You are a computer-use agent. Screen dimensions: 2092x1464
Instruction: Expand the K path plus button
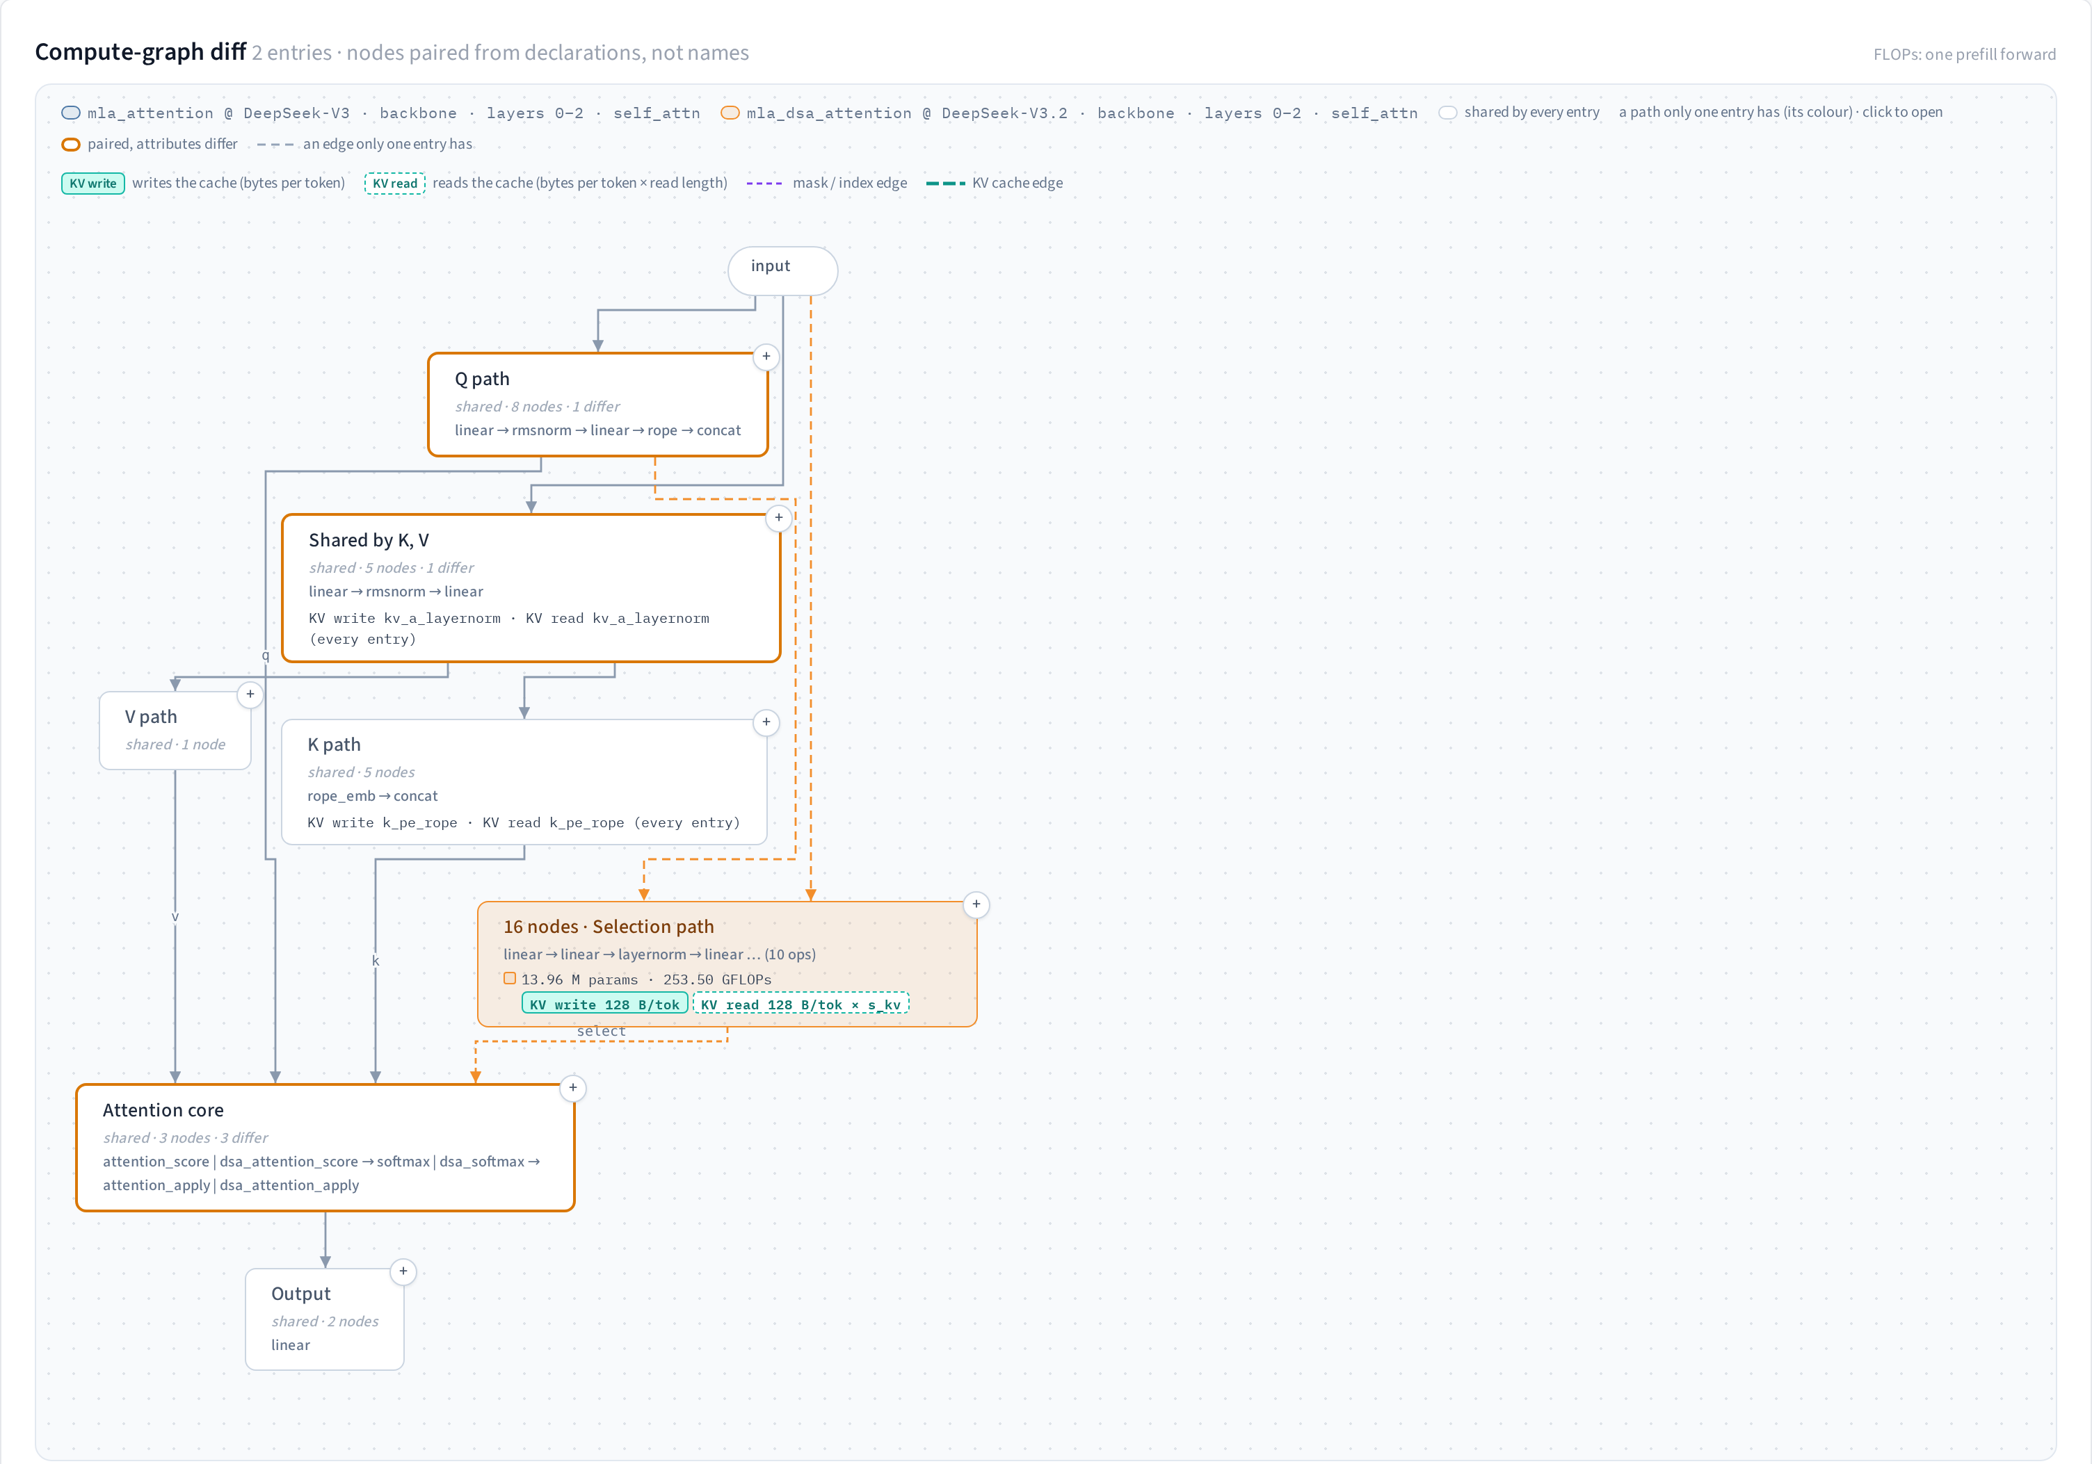(766, 722)
